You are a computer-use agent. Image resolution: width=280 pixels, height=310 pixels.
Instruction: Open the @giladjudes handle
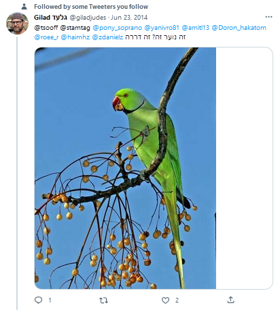(x=88, y=18)
